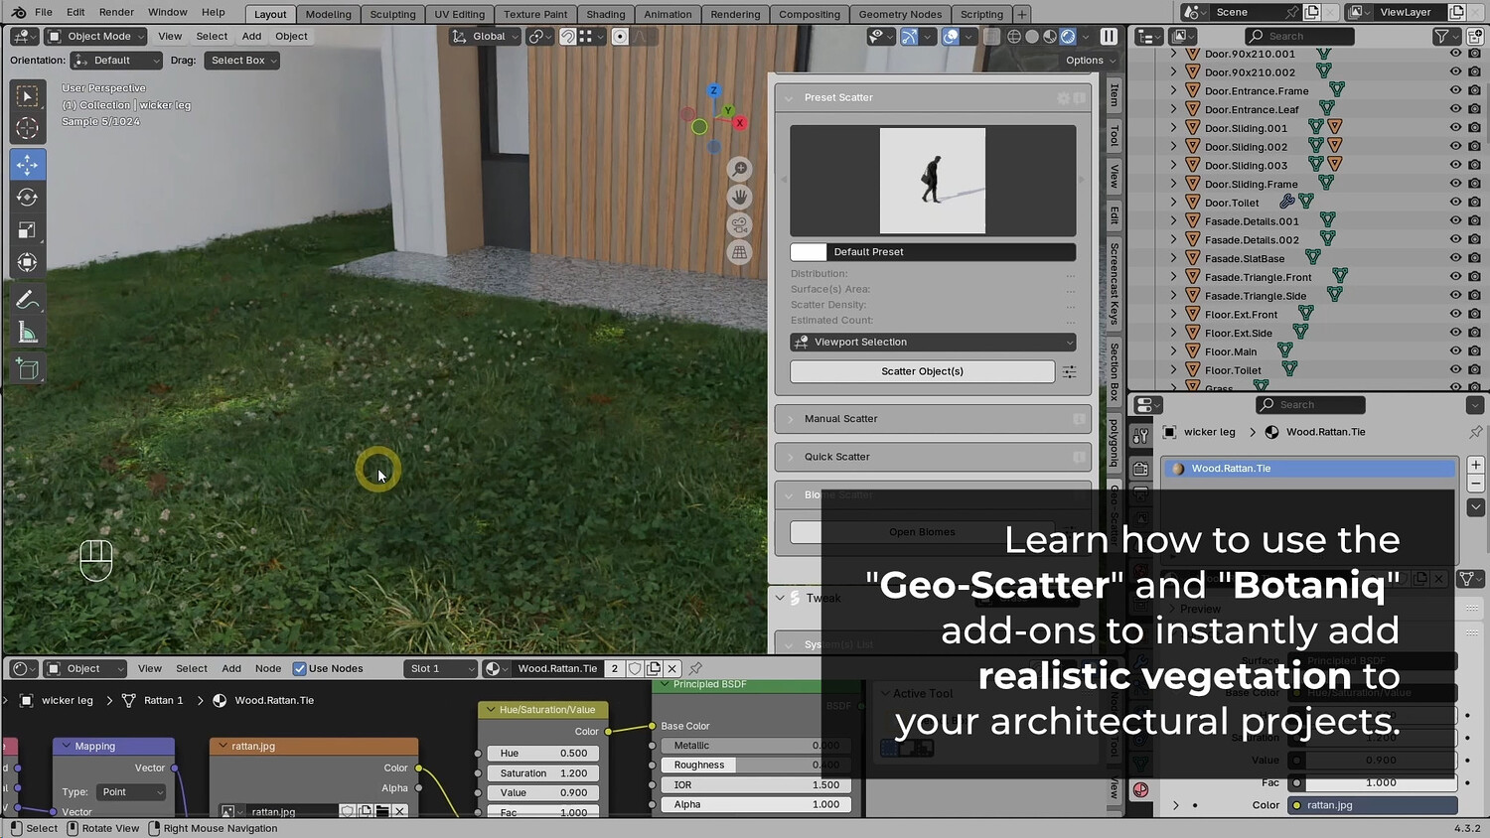Screen dimensions: 1490x838
Task: Pin the node editor material
Action: [695, 669]
